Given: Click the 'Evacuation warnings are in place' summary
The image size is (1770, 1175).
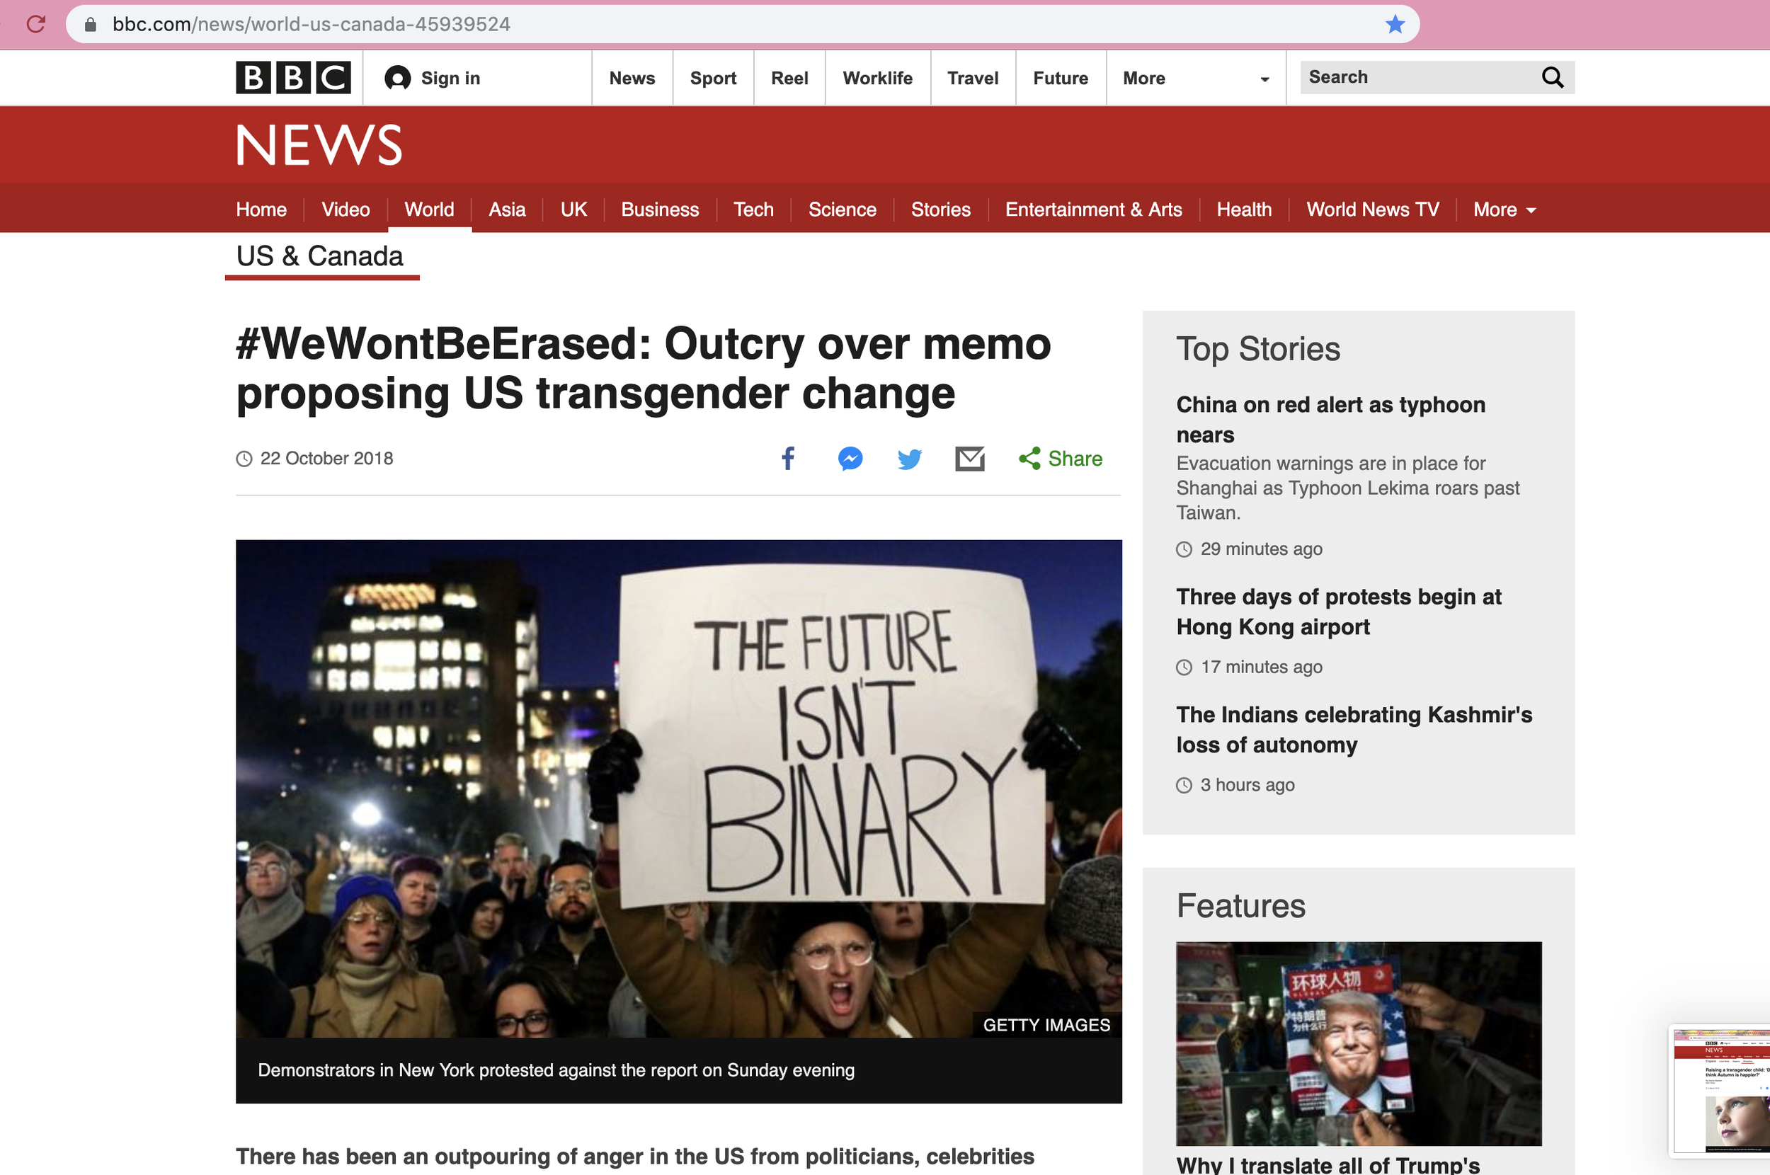Looking at the screenshot, I should (x=1347, y=488).
